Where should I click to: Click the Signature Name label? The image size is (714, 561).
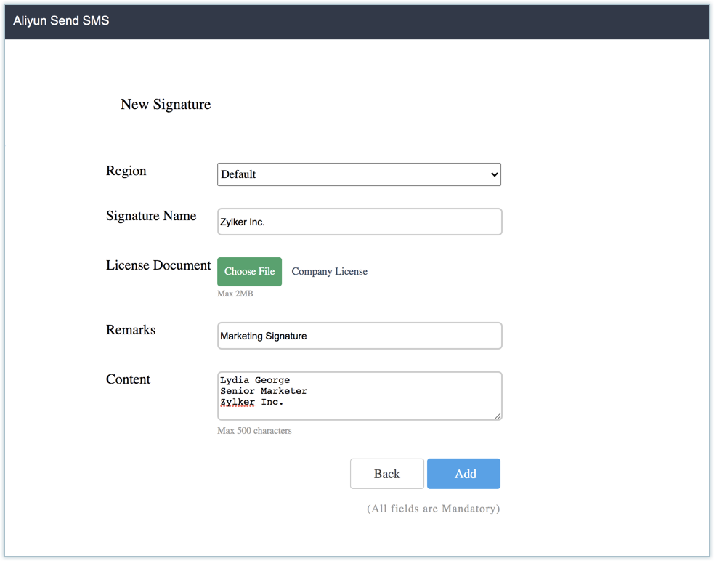tap(151, 216)
